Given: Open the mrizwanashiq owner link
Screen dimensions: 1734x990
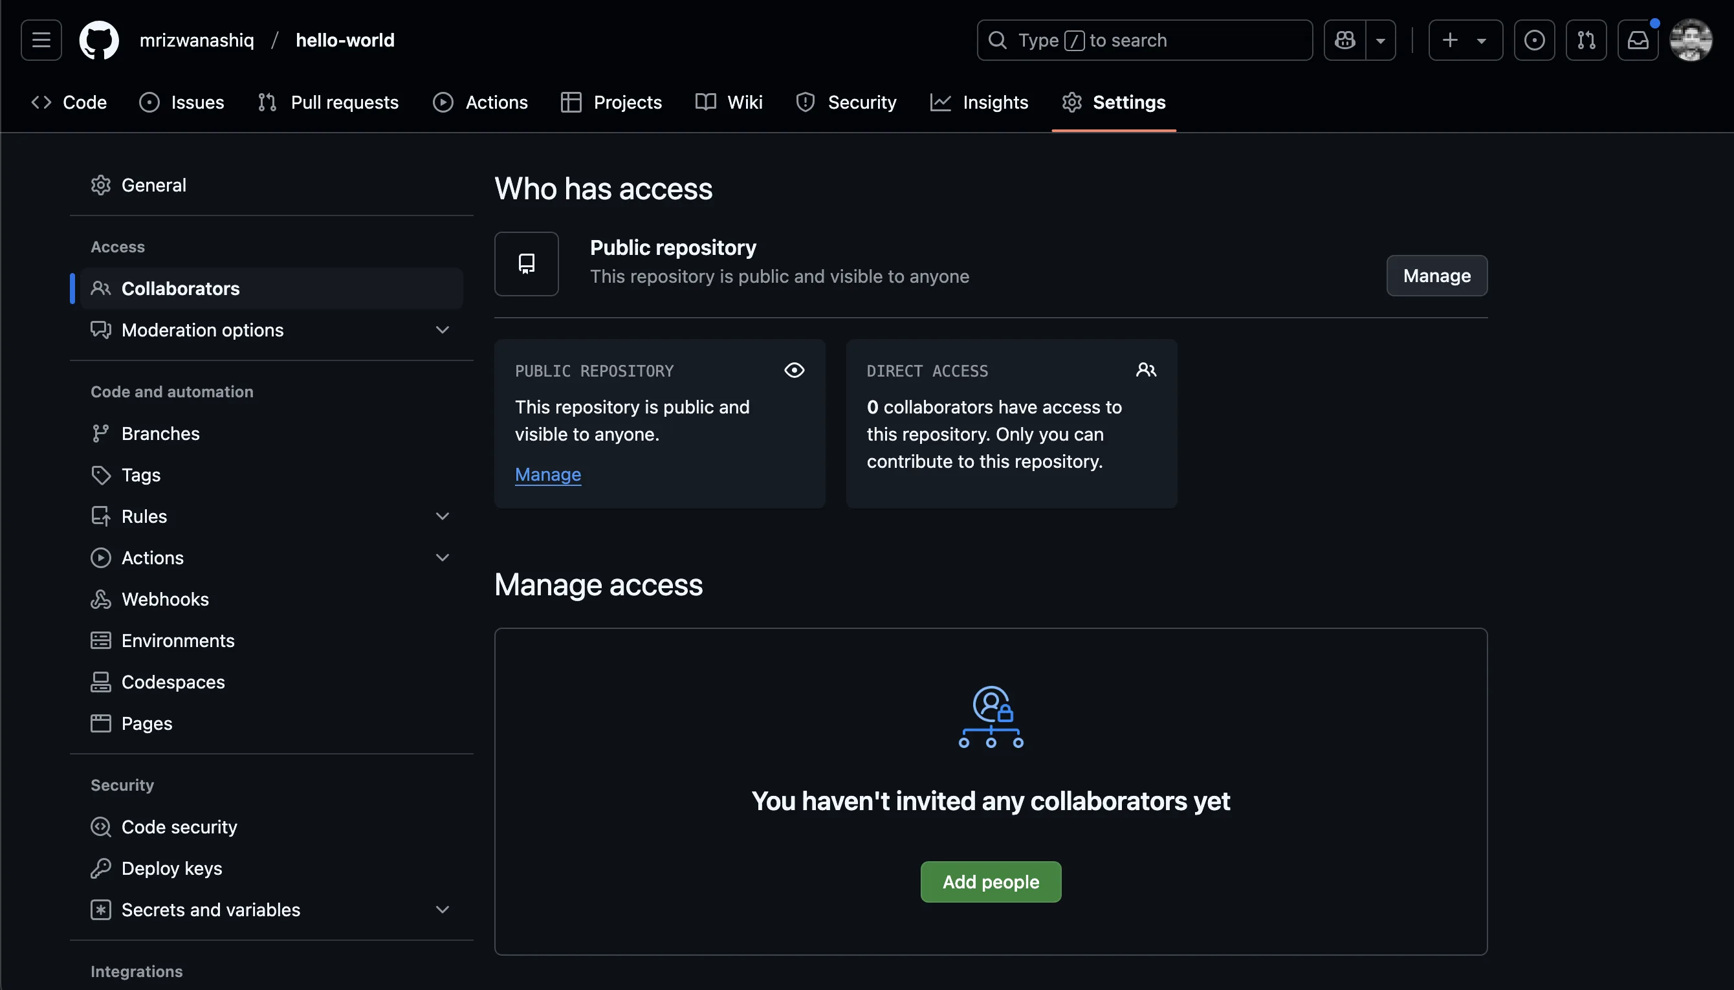Looking at the screenshot, I should tap(197, 40).
